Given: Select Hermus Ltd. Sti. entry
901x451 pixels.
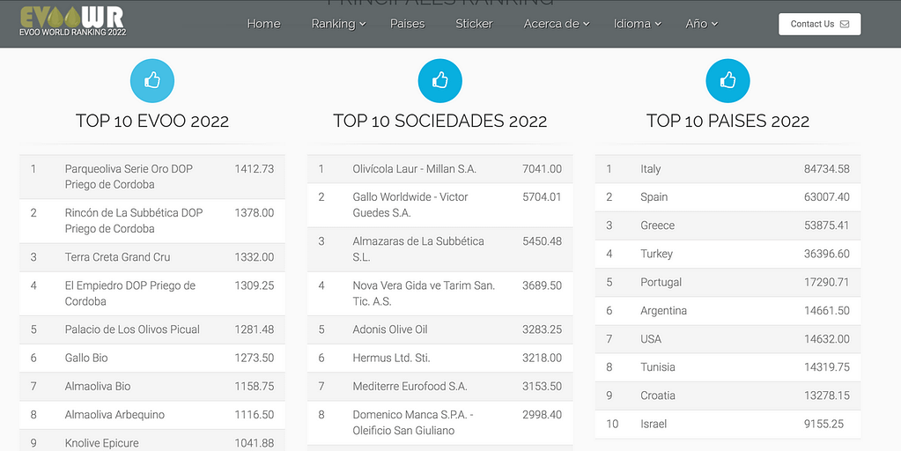Looking at the screenshot, I should point(391,358).
